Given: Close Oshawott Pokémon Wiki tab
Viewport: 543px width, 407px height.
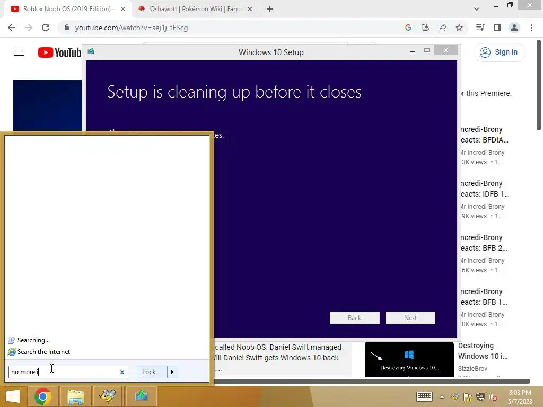Looking at the screenshot, I should pyautogui.click(x=250, y=9).
